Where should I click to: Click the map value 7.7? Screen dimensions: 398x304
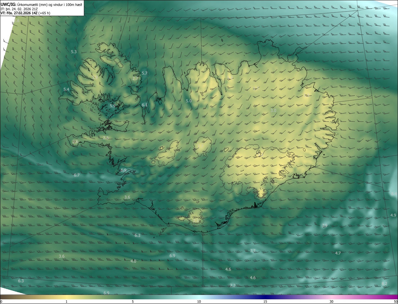[253, 251]
